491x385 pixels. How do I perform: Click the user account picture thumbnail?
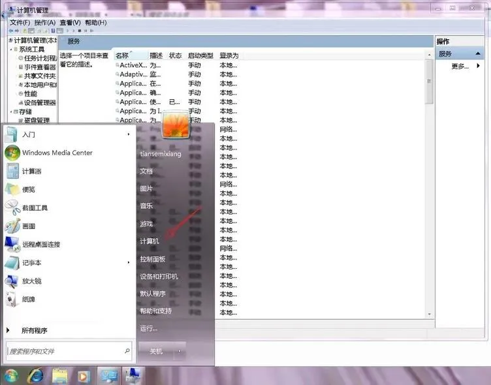[x=176, y=125]
